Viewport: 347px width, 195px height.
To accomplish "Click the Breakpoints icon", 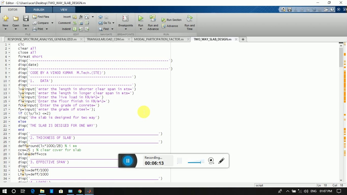I will (x=126, y=18).
